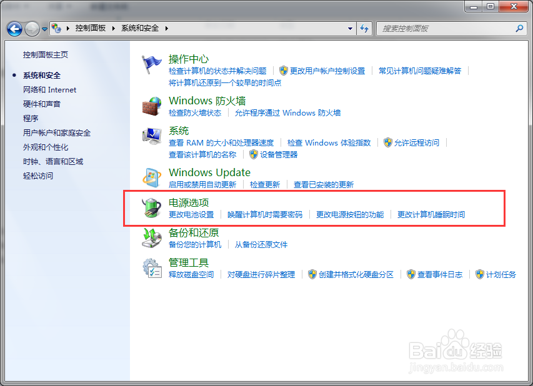Screen dimensions: 533x386
Task: Click the refresh icon beside address bar
Action: point(364,29)
